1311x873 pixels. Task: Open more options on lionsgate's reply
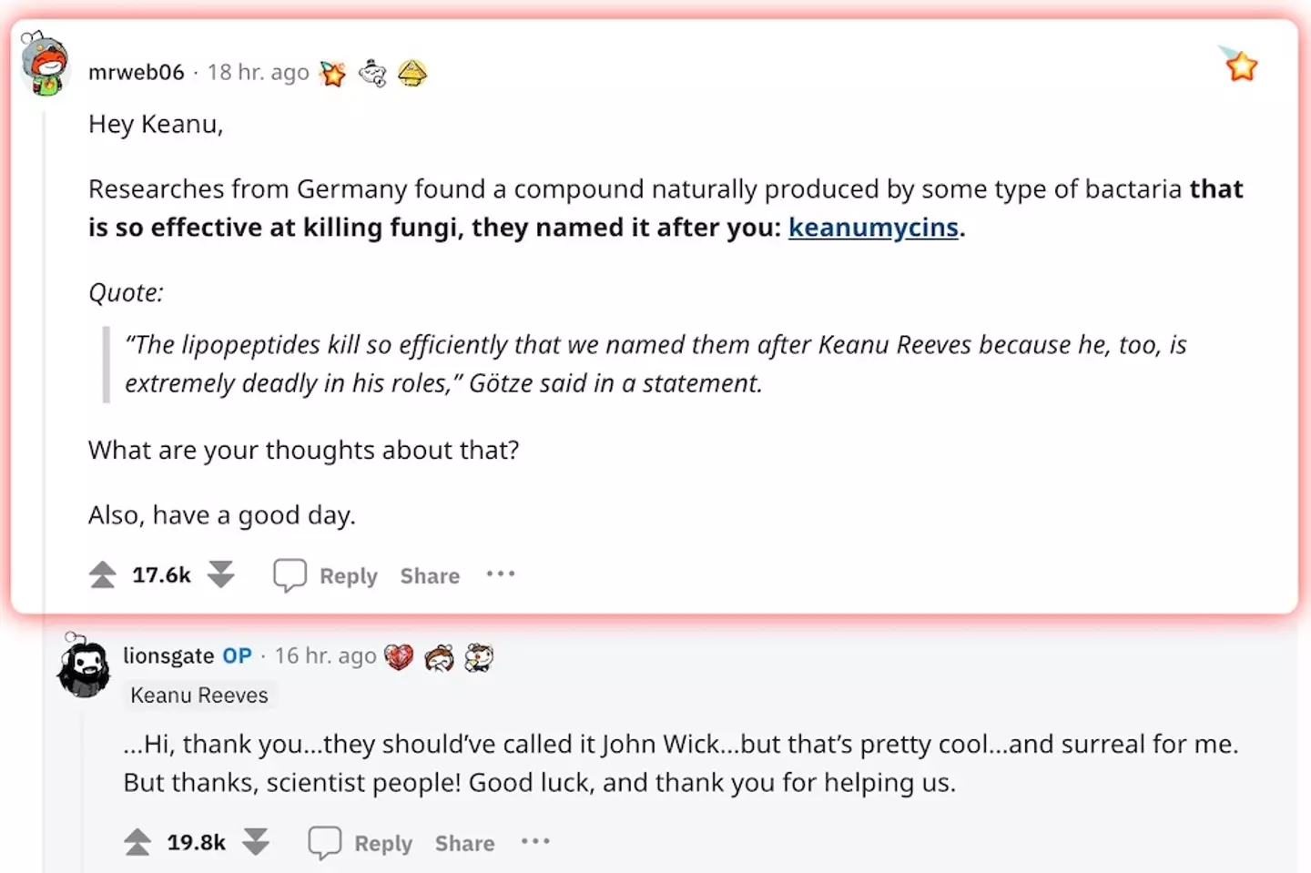click(x=535, y=842)
